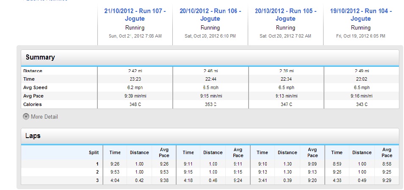Click the 353 C calories value
This screenshot has width=404, height=190.
(210, 104)
